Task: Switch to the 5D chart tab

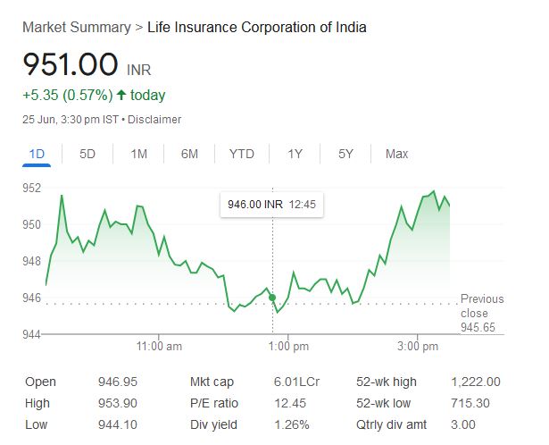Action: (87, 154)
